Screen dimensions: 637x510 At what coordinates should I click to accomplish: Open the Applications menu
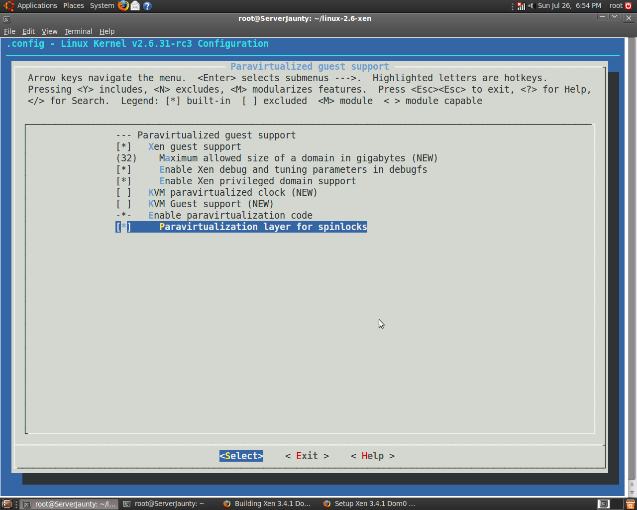(x=37, y=5)
